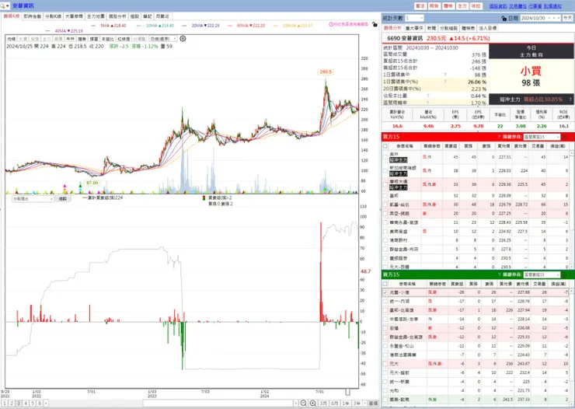575x409 pixels.
Task: Open the search magnifier icon top-left
Action: pos(3,5)
